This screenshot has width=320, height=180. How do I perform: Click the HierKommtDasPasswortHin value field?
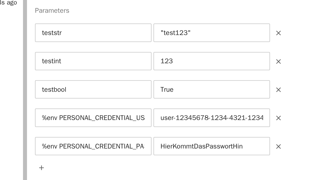(x=211, y=146)
